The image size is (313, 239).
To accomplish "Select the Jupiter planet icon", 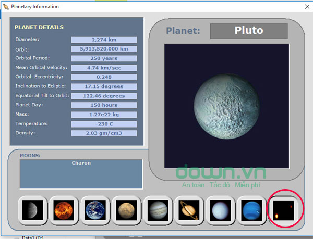I will pyautogui.click(x=158, y=210).
